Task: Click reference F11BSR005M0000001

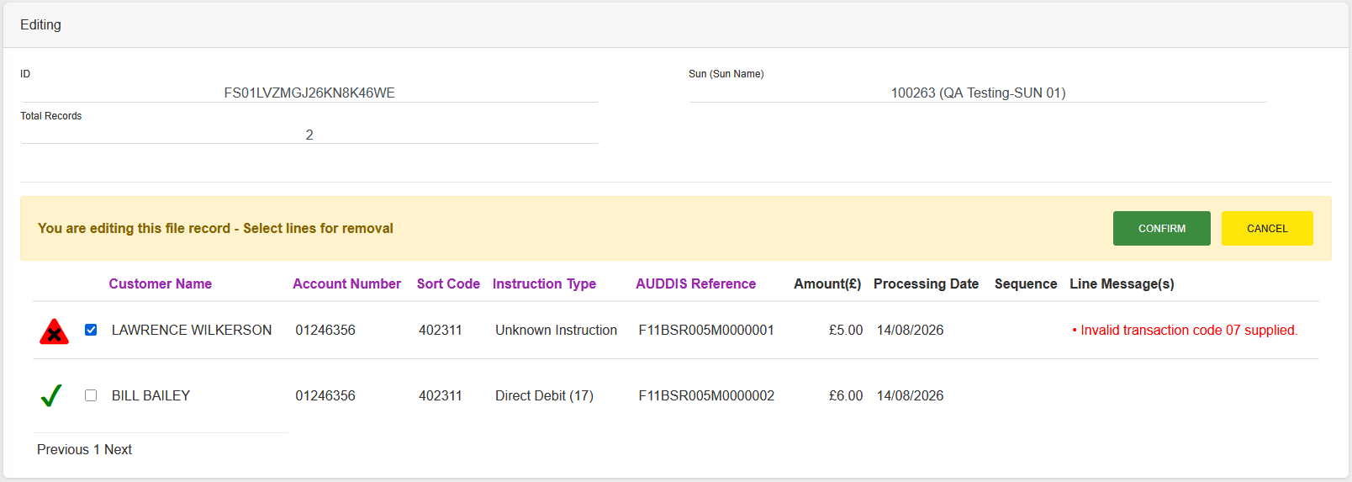Action: (x=706, y=331)
